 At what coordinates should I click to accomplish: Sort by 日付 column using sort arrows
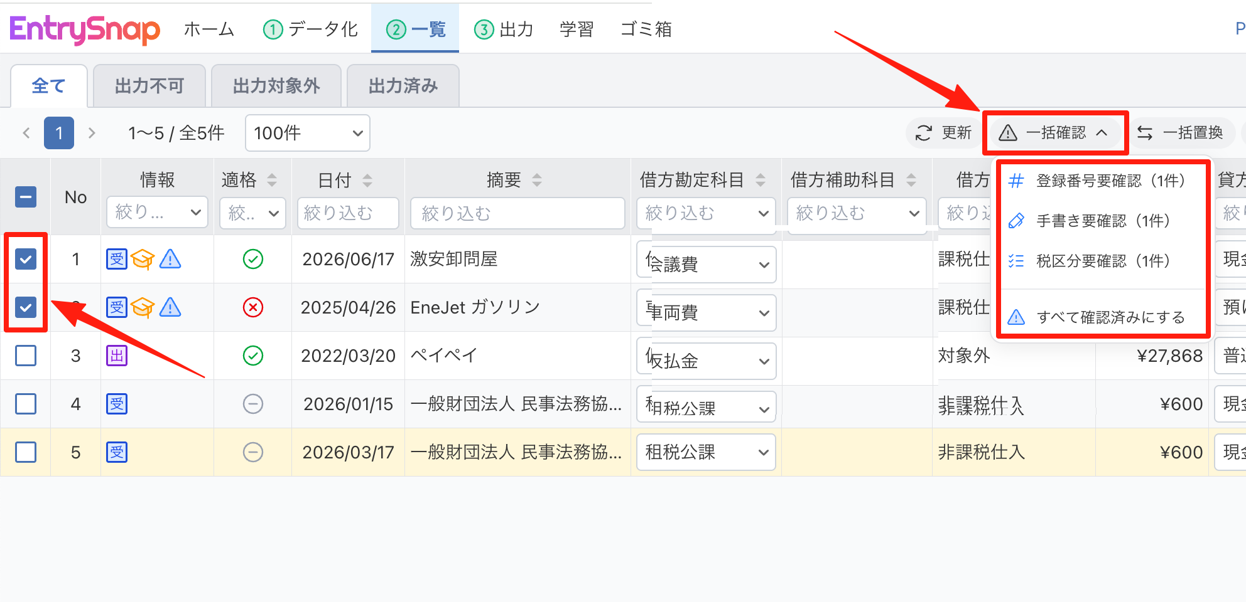click(367, 180)
